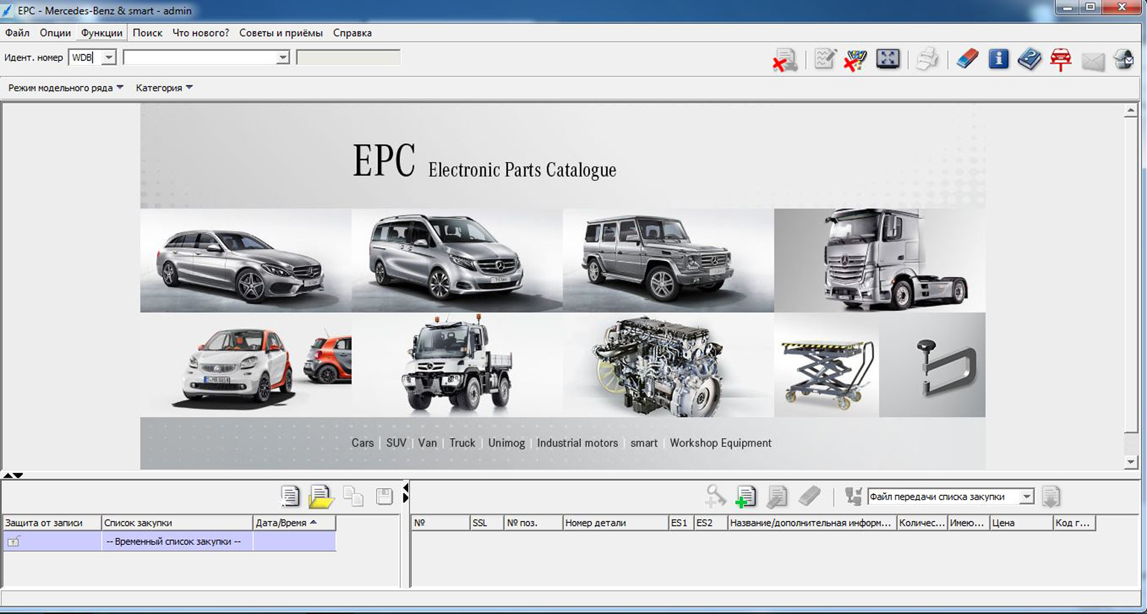Open shopping list via yellow folder icon

(321, 497)
